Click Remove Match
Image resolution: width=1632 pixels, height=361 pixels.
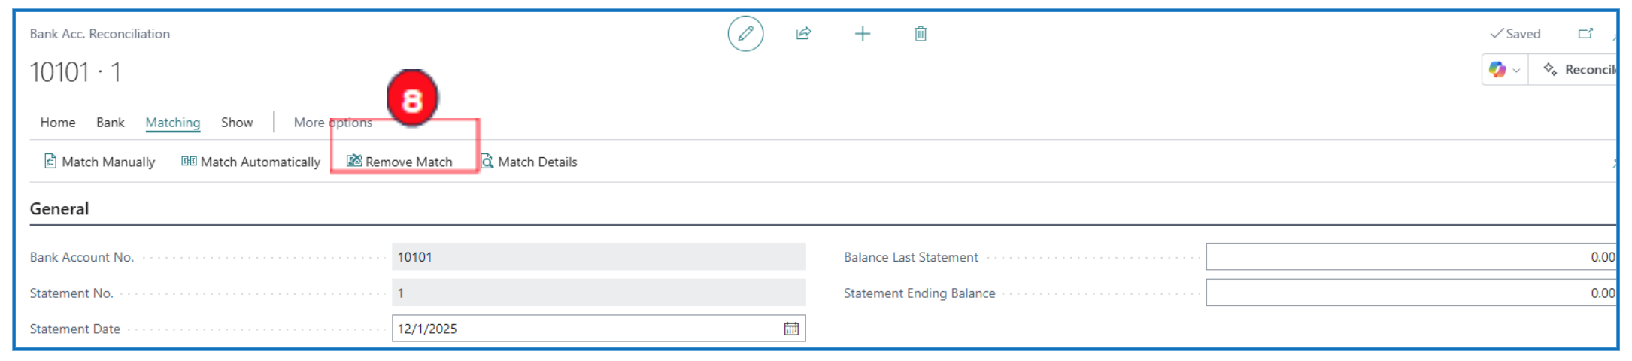coord(400,162)
